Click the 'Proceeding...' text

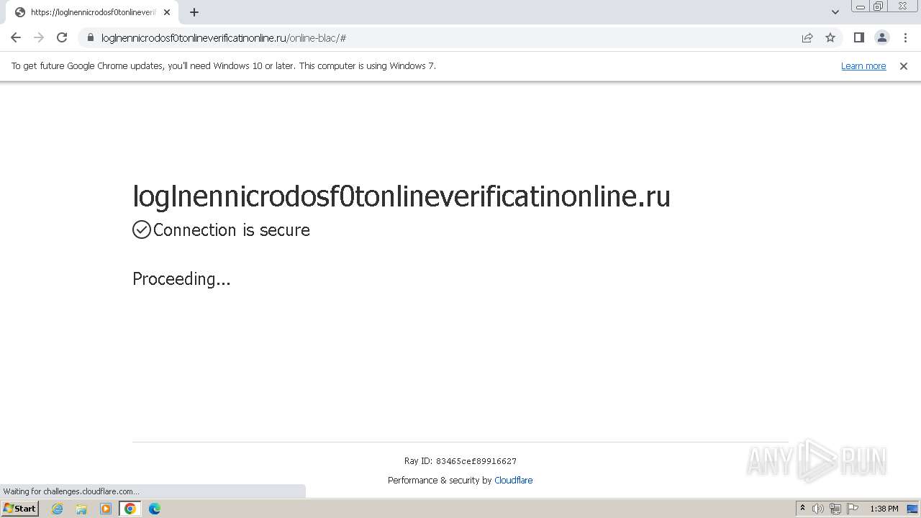(x=181, y=279)
